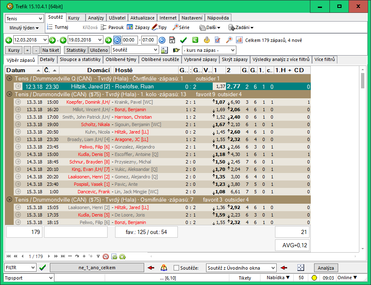Switch to the Detaily tab

point(47,60)
